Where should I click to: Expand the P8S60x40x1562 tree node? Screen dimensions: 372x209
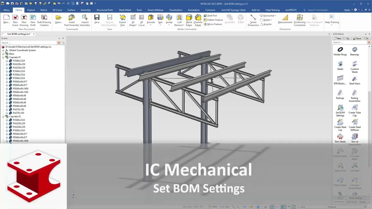[x=7, y=92]
